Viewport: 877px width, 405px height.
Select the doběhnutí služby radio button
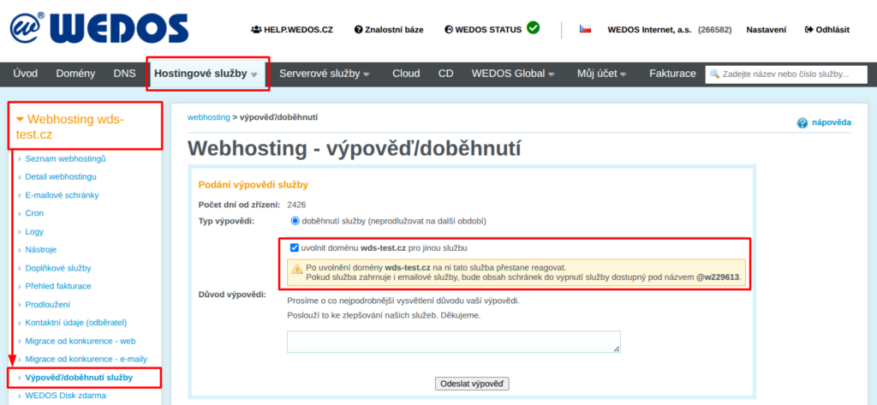[x=295, y=221]
